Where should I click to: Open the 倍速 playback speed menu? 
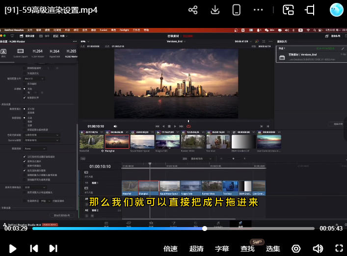click(170, 249)
